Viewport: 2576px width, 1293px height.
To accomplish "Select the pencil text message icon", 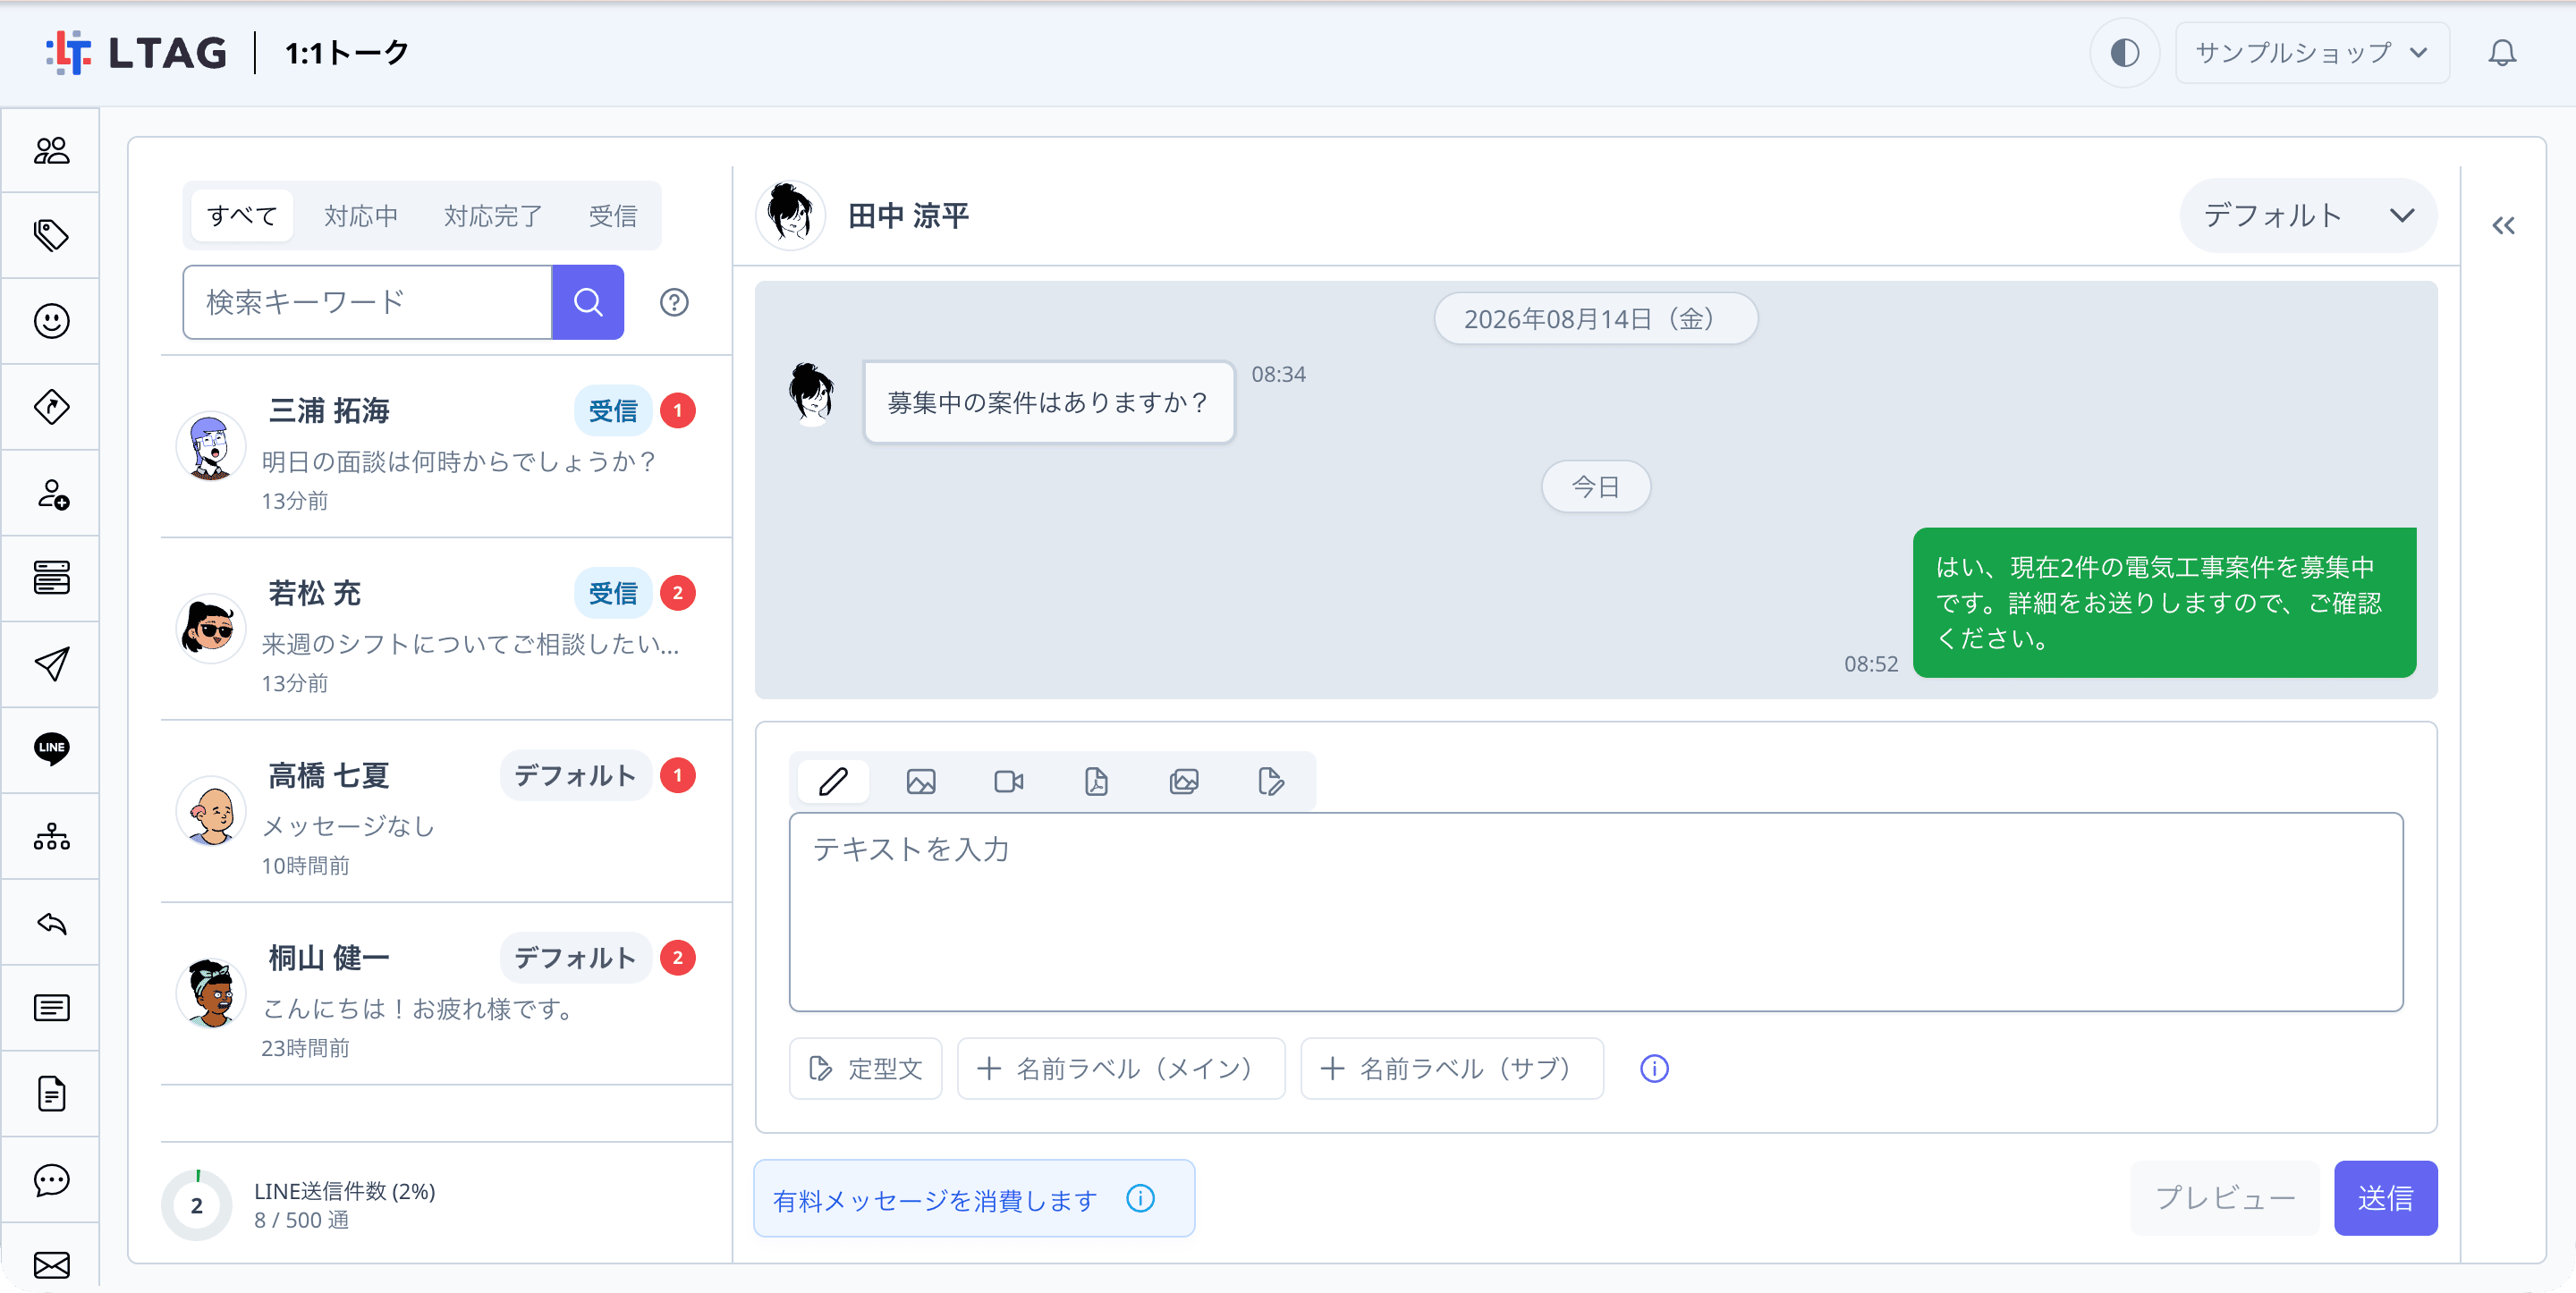I will point(834,781).
